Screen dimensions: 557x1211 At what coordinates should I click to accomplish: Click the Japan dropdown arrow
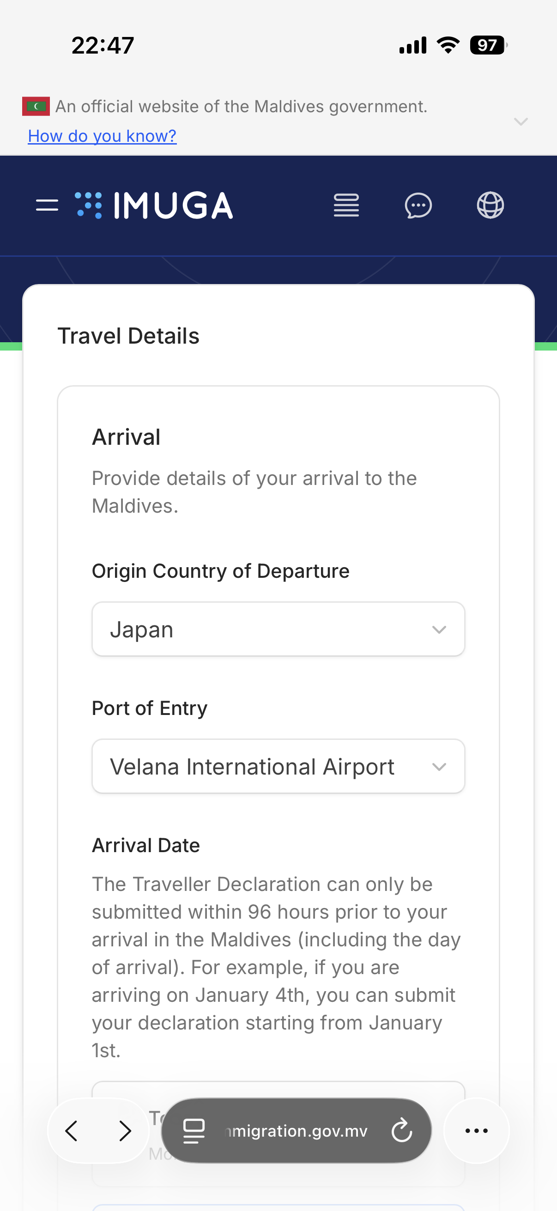click(439, 630)
